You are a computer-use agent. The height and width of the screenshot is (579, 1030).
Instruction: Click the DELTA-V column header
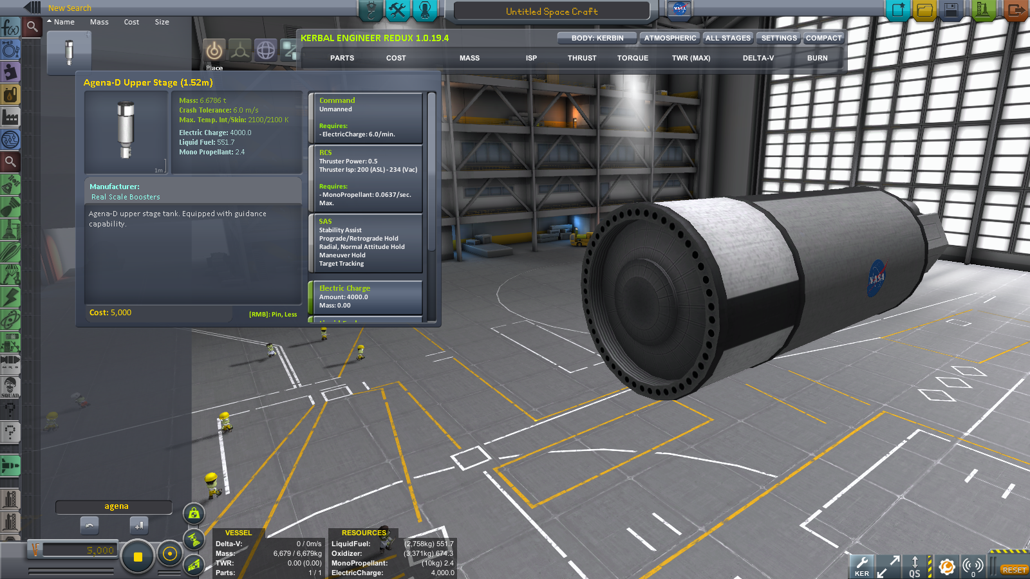(758, 58)
